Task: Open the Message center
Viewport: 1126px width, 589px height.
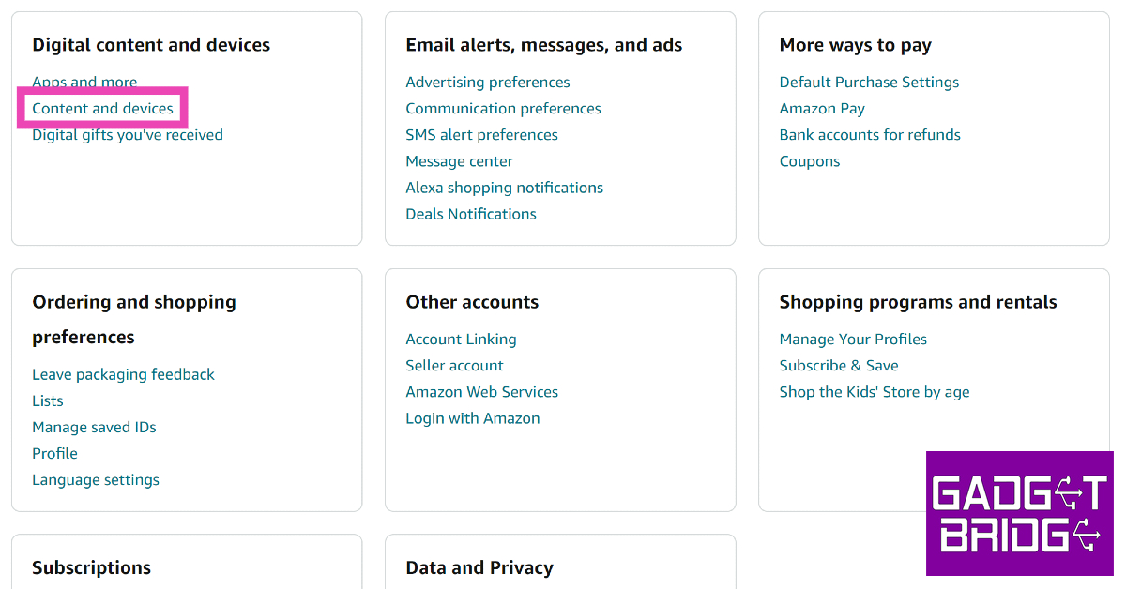Action: (x=459, y=161)
